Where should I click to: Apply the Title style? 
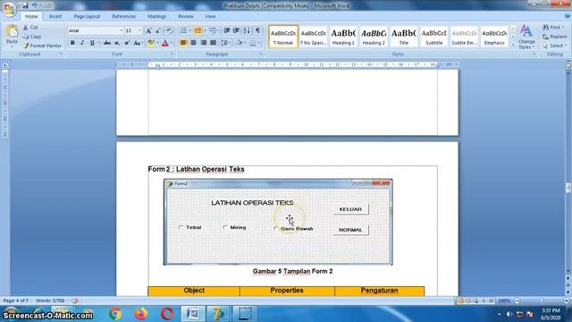click(403, 37)
